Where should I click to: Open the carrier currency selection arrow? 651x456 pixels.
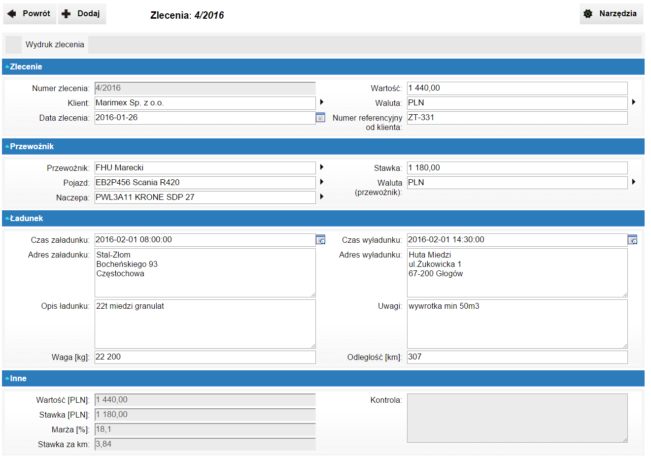633,182
